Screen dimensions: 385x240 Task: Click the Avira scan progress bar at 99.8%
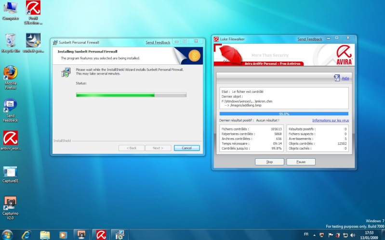(x=284, y=114)
